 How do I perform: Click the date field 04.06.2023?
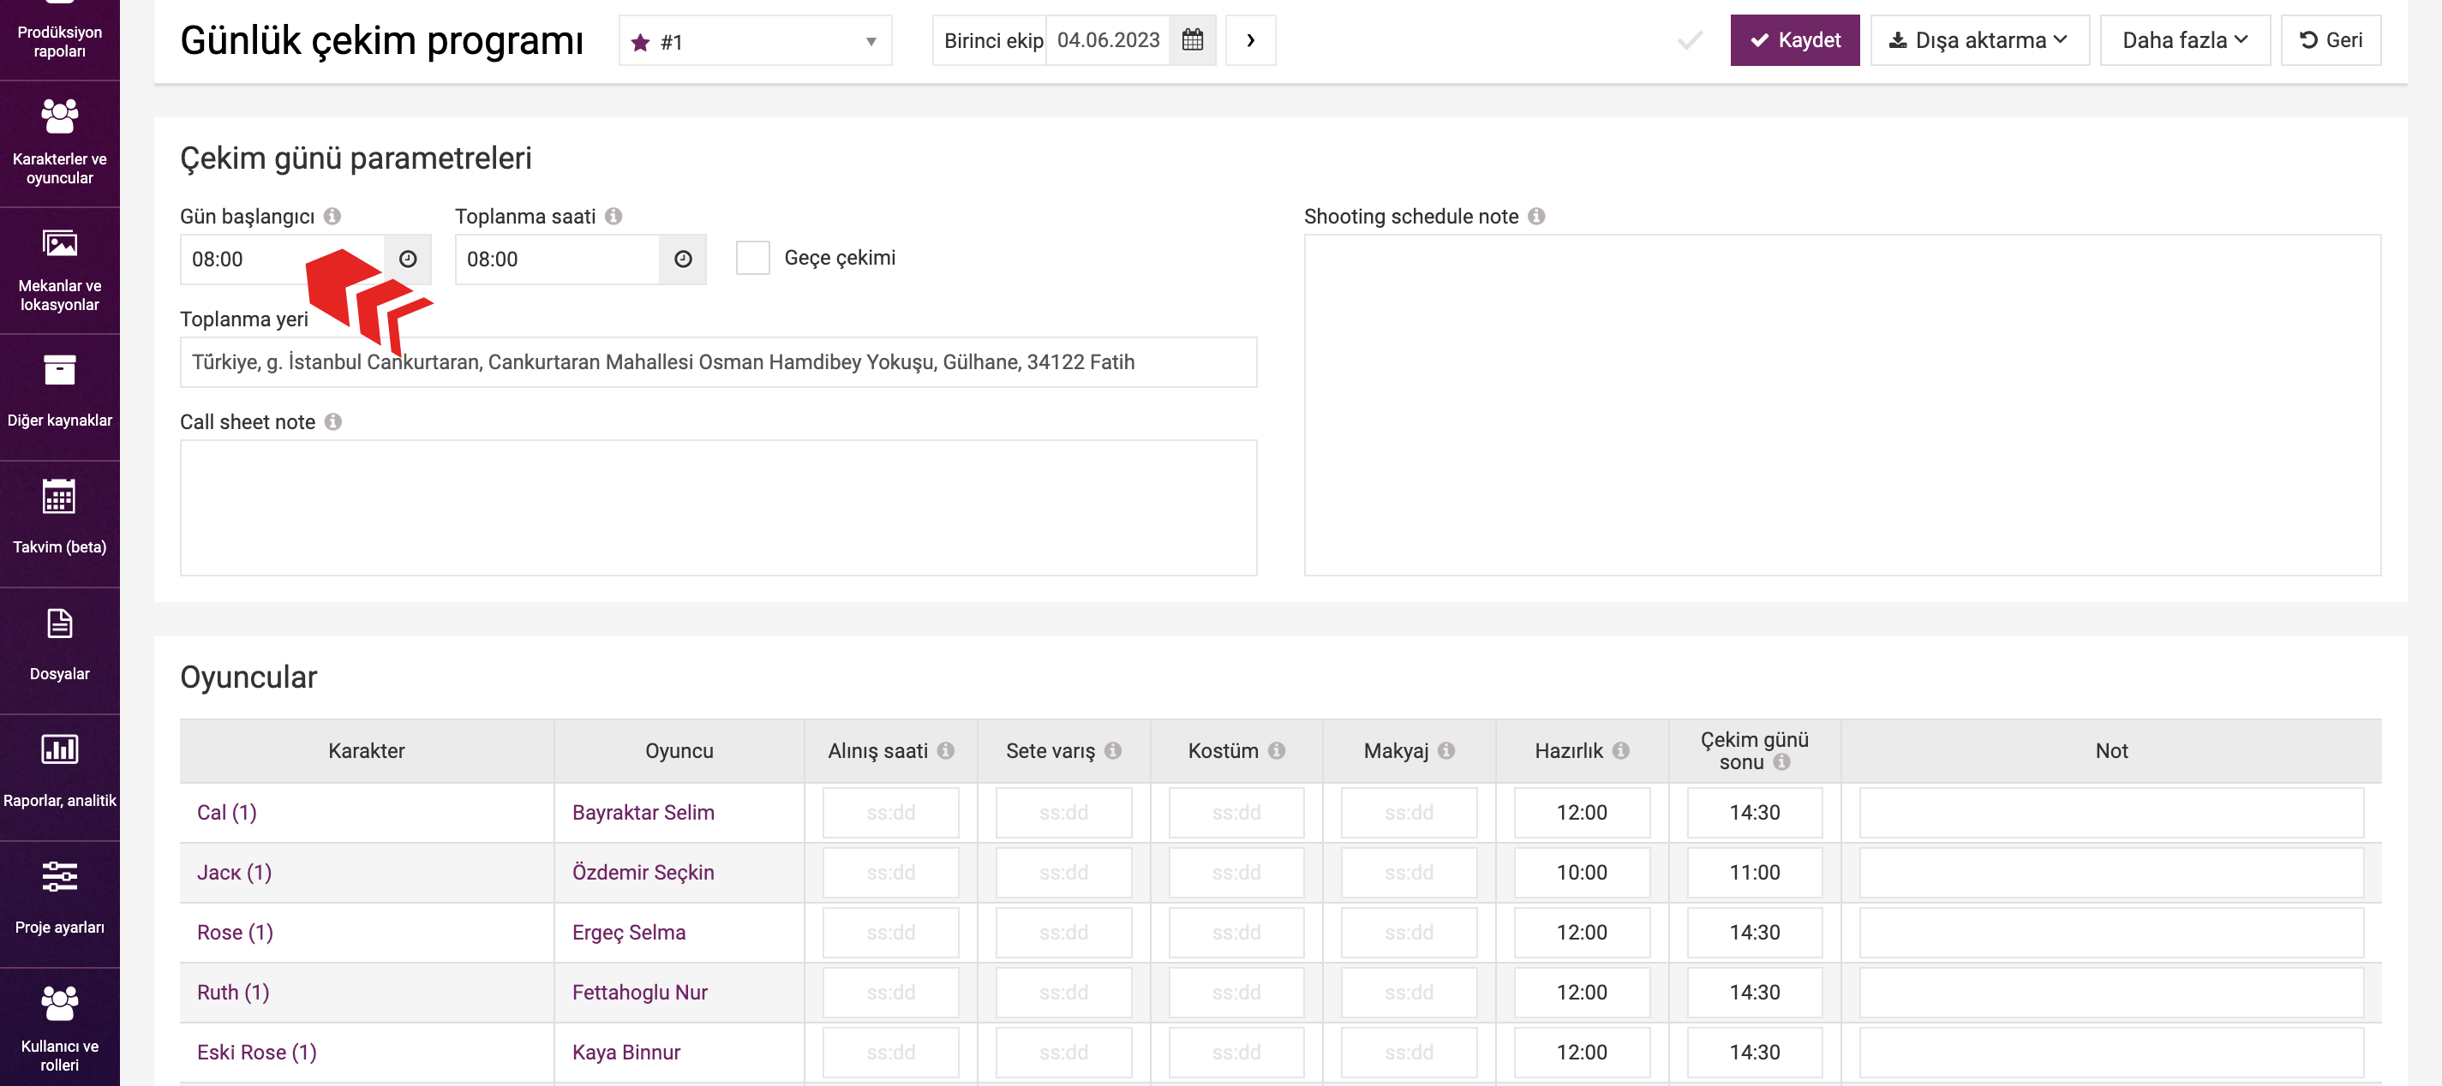1107,39
